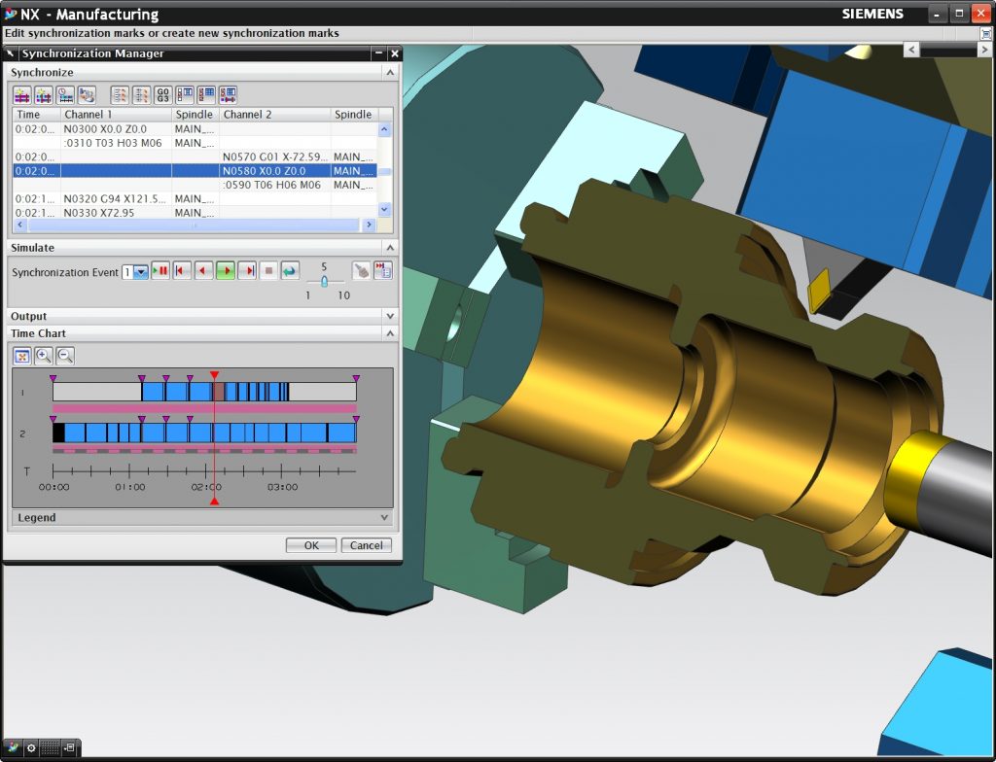Click the first add synchronization mark icon
The width and height of the screenshot is (996, 762).
coord(21,94)
